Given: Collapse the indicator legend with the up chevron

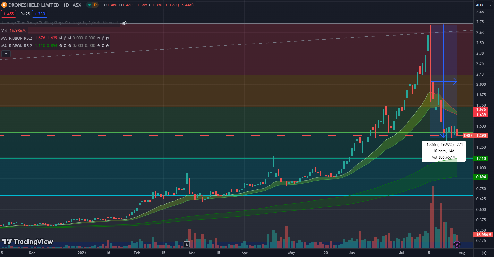Looking at the screenshot, I should click(5, 53).
